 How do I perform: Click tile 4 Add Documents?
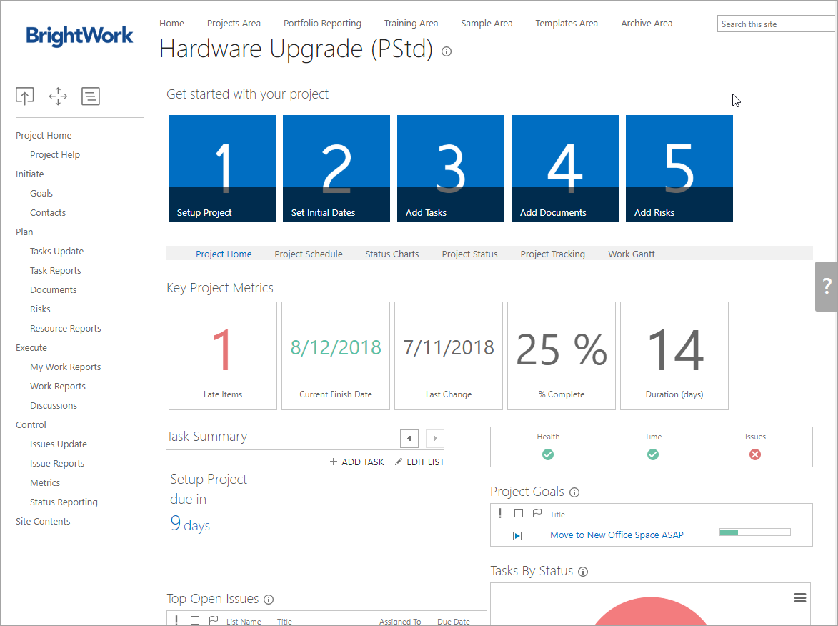pos(565,169)
